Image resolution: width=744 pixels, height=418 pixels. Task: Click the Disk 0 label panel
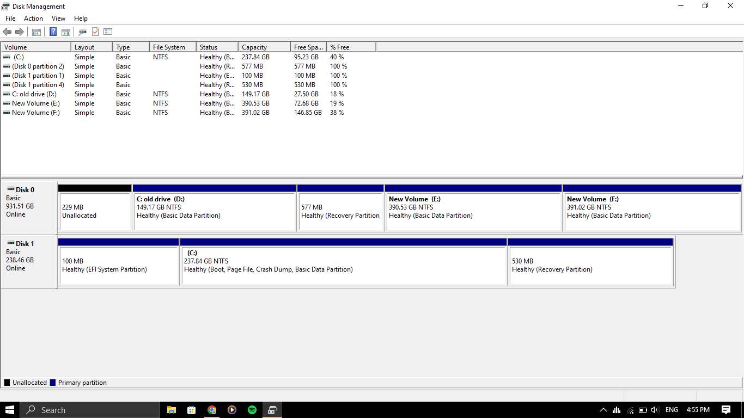tap(29, 207)
